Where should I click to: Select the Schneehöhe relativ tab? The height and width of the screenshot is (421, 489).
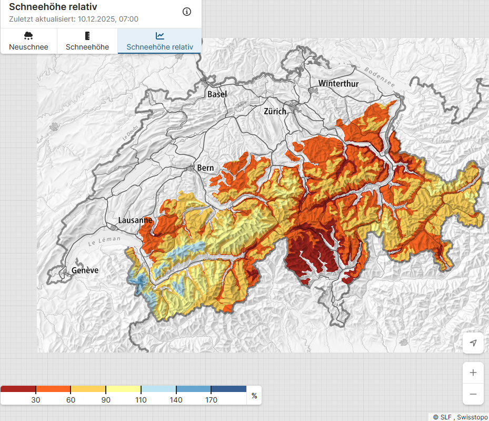pos(159,41)
